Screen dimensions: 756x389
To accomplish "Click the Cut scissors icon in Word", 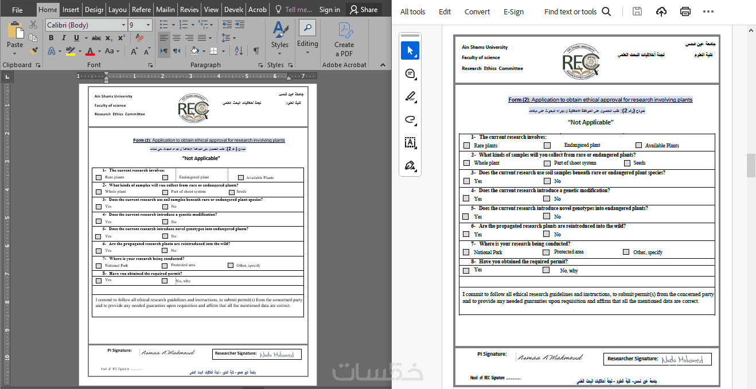I will (x=33, y=25).
